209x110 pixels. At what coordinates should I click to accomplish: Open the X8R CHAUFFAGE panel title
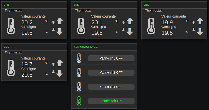pyautogui.click(x=86, y=47)
